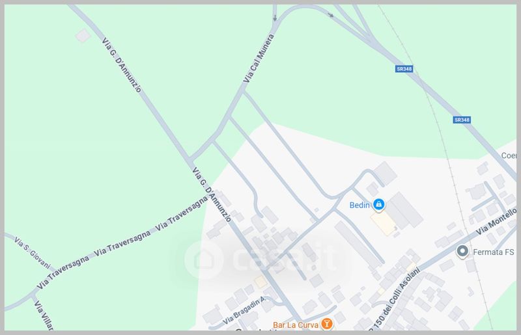
Task: Click the upper Via G. D'Annunzio label
Action: (x=121, y=65)
